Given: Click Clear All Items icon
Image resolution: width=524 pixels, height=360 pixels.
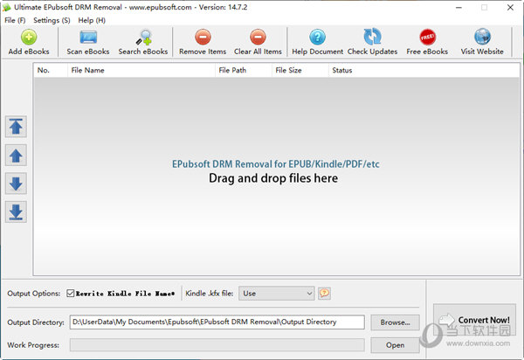Looking at the screenshot, I should pos(258,37).
